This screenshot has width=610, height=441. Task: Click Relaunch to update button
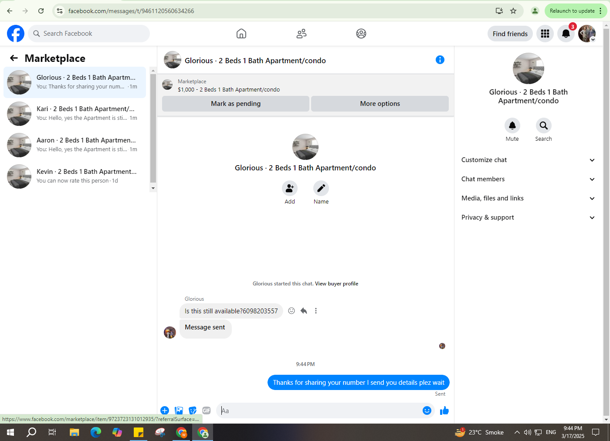576,11
